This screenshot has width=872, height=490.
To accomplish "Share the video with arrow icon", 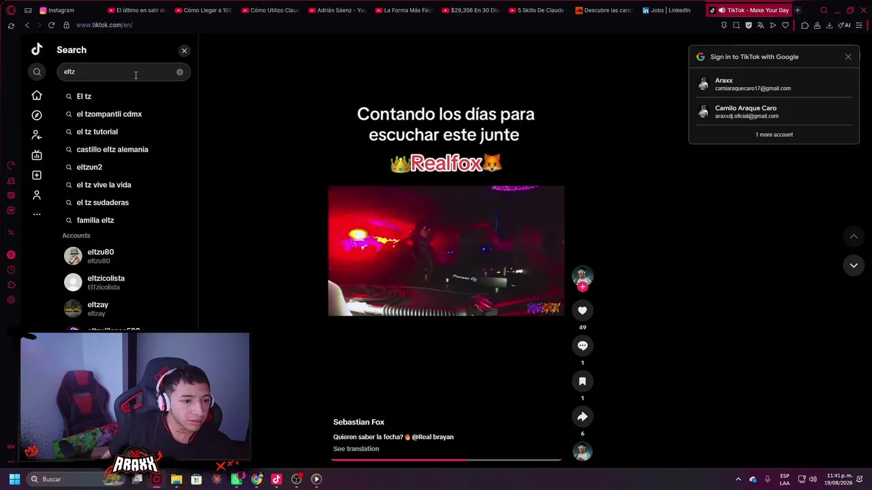I will pyautogui.click(x=582, y=416).
